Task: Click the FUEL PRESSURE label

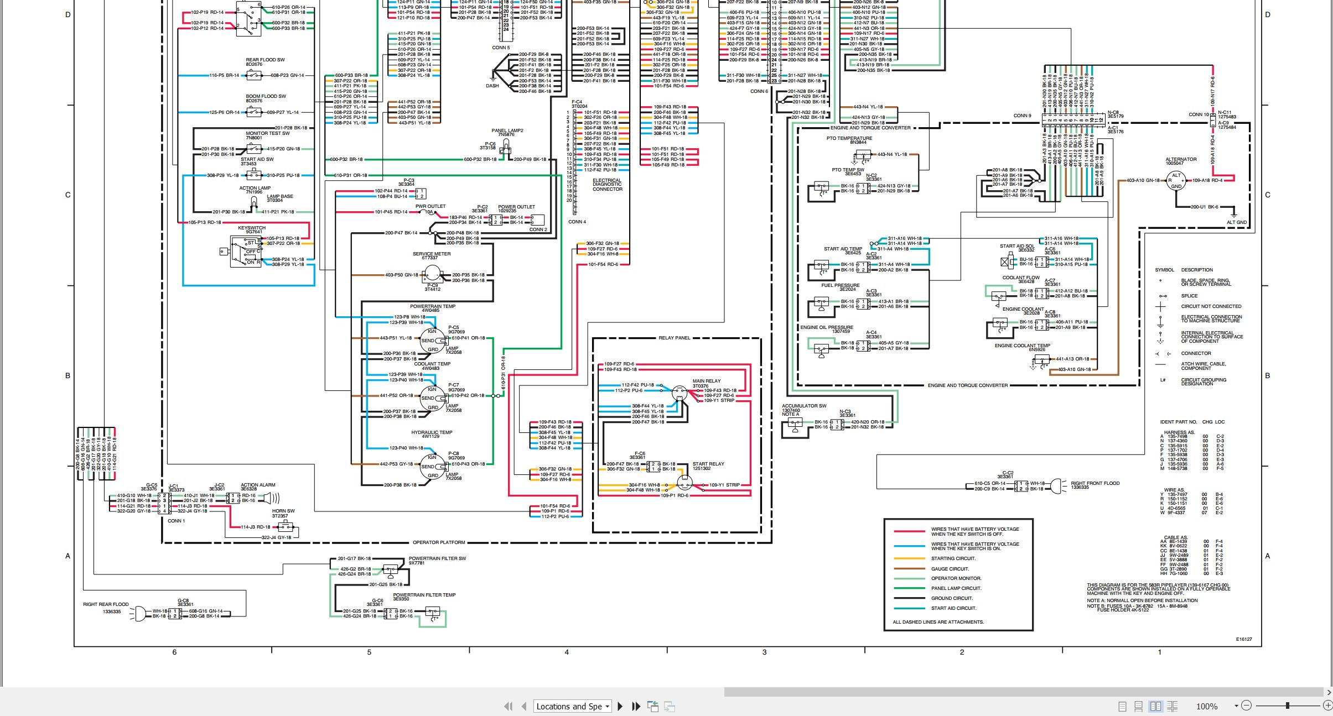Action: 840,285
